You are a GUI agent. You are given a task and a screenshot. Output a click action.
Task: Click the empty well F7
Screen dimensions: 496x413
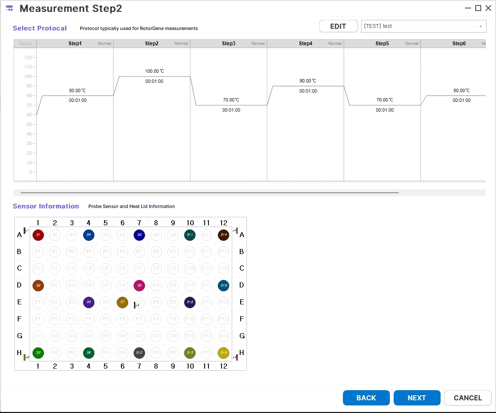pos(139,319)
